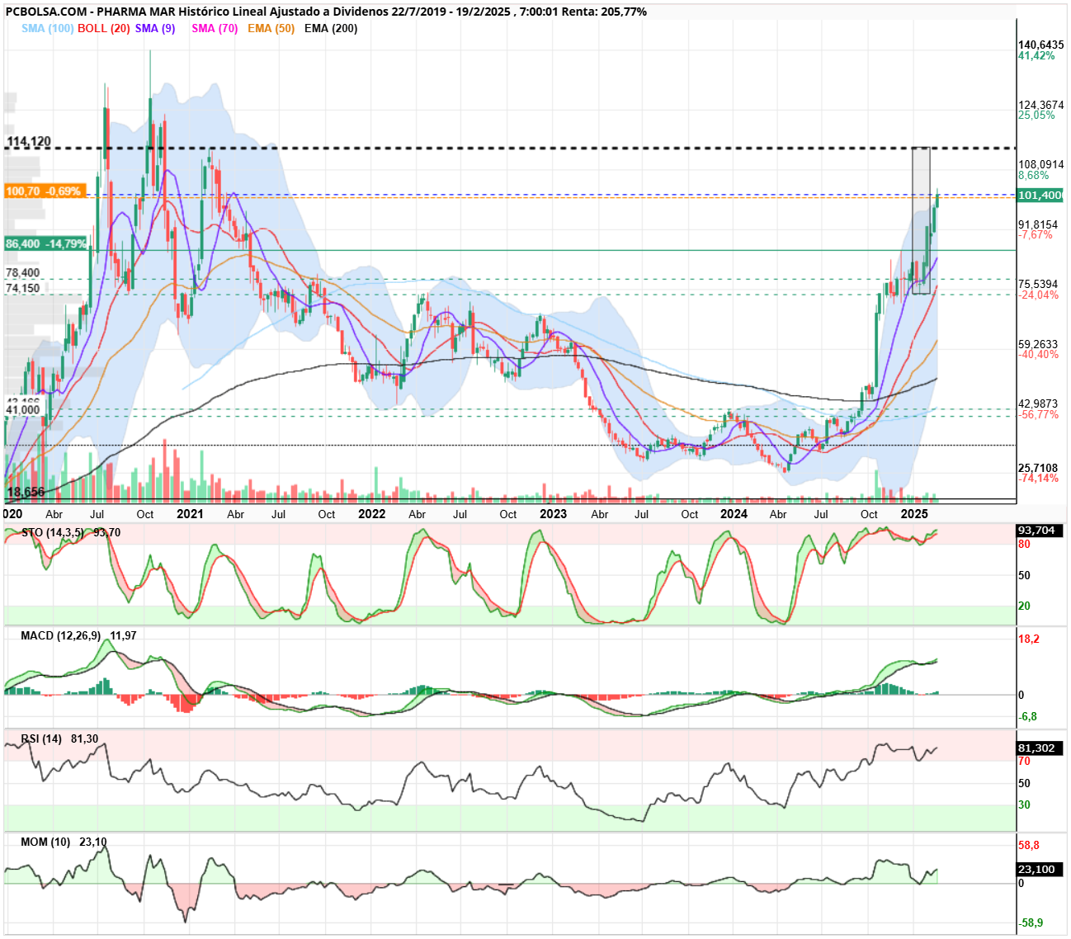1071x939 pixels.
Task: Click the stochastic overbought level 80
Action: 1024,545
